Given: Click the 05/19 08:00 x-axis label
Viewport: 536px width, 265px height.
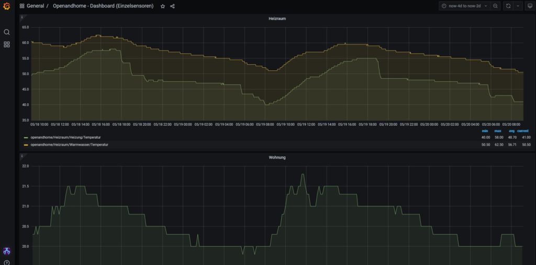Looking at the screenshot, I should pos(265,125).
